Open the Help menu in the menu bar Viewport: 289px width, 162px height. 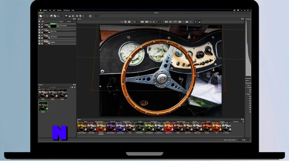coord(73,10)
